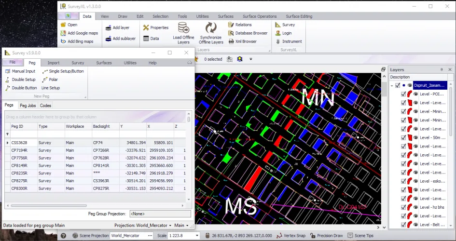Screen dimensions: 456x241
Task: Open the Main peg group dropdown
Action: (187, 226)
